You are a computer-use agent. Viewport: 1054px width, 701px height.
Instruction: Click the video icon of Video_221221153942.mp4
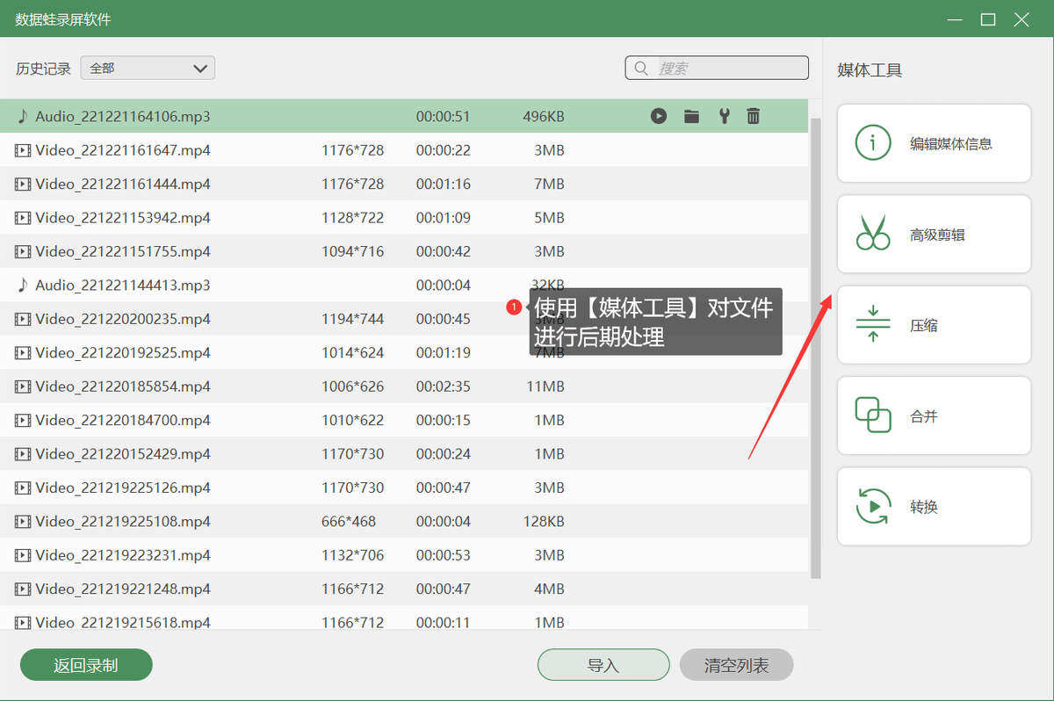tap(23, 217)
